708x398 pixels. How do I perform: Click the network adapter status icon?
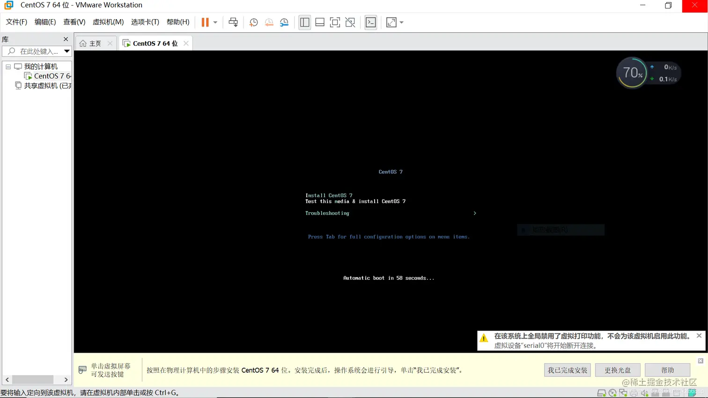click(623, 393)
